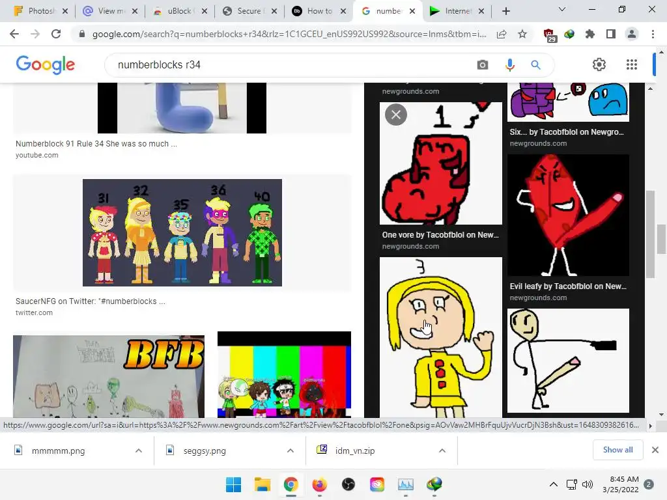Share this page using the share icon
The width and height of the screenshot is (667, 500).
502,34
